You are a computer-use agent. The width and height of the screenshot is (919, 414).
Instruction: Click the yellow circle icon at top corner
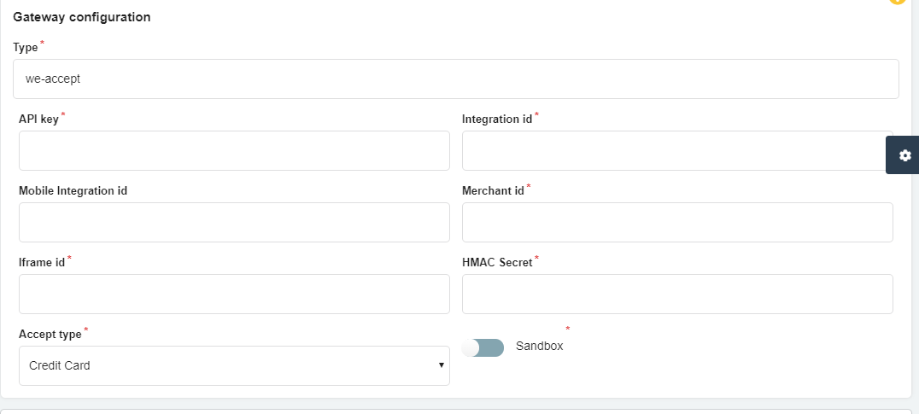point(898,1)
